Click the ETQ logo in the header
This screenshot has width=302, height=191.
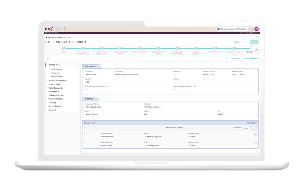pyautogui.click(x=49, y=29)
